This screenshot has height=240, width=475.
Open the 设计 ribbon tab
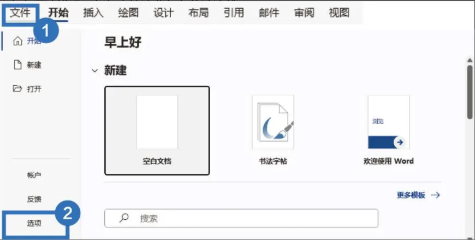[164, 13]
